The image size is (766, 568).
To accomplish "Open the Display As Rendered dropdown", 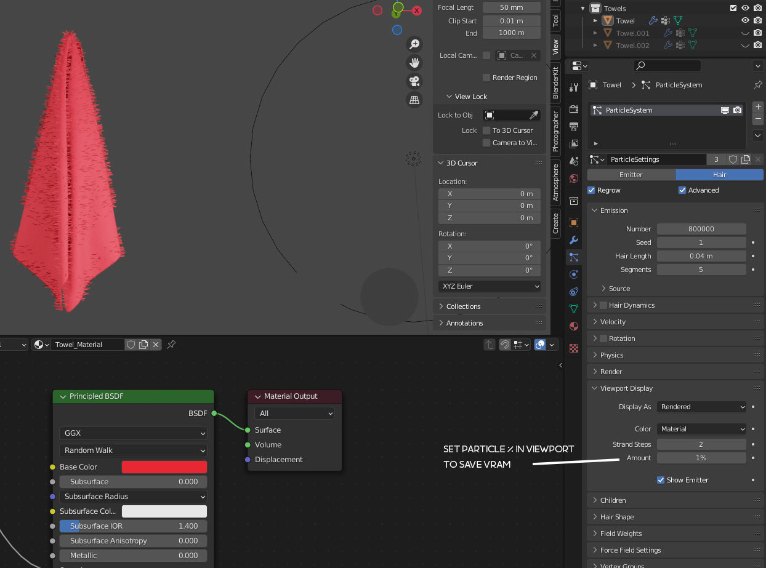I will pyautogui.click(x=702, y=407).
